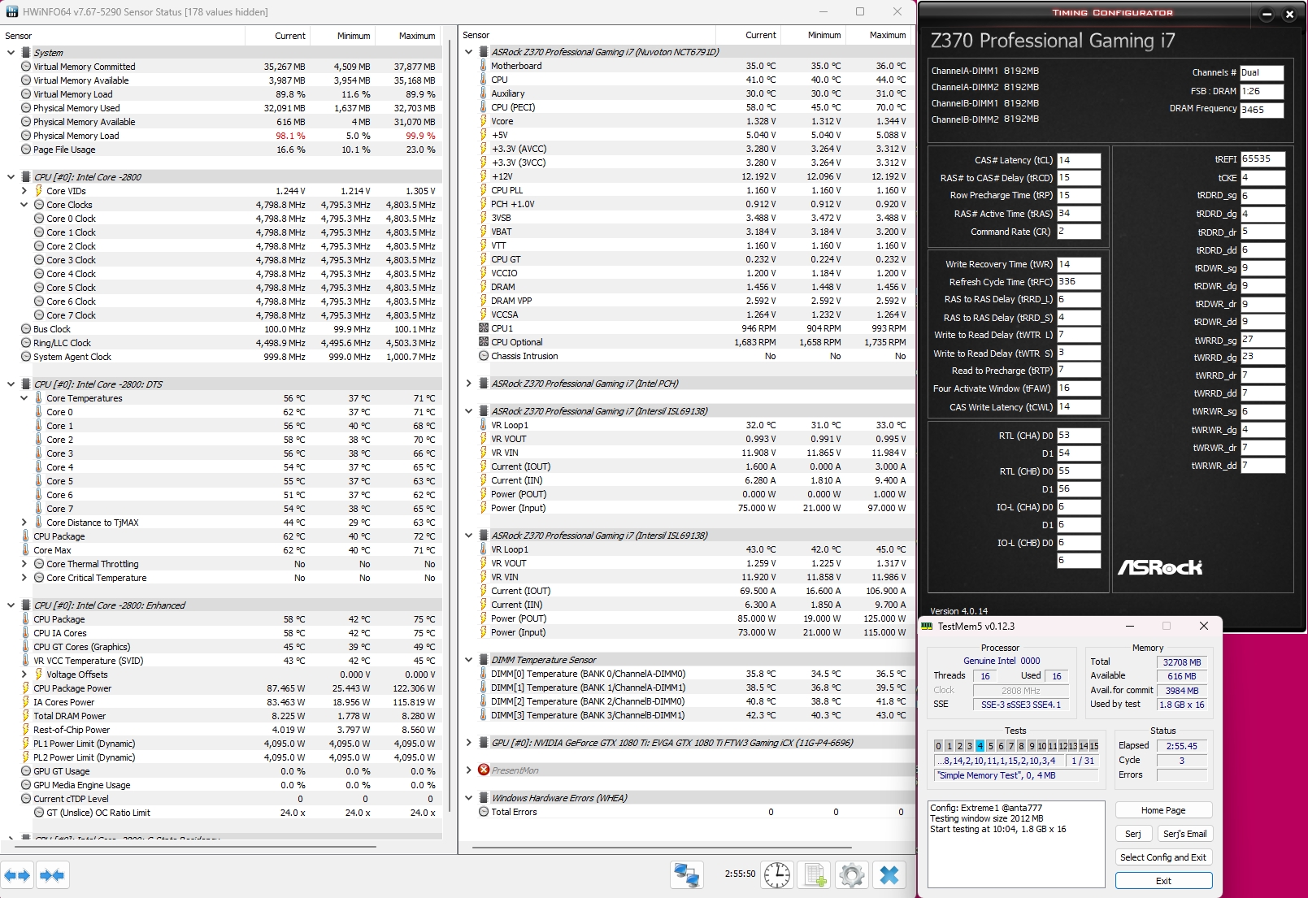The width and height of the screenshot is (1308, 898).
Task: Expand the Core Thermal Throttling node
Action: point(24,564)
